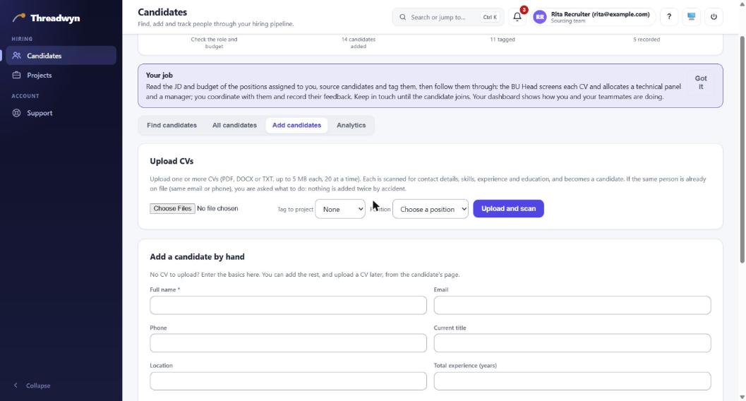746x401 pixels.
Task: Switch to the All candidates tab
Action: (234, 125)
